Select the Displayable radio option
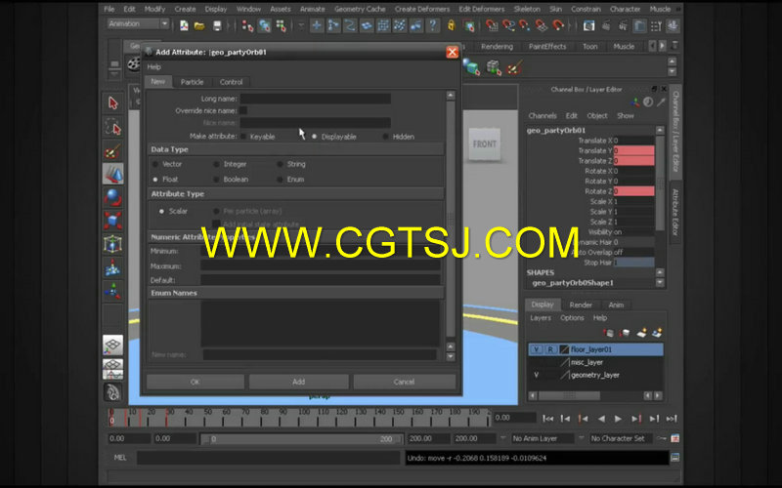This screenshot has width=782, height=488. click(x=314, y=137)
